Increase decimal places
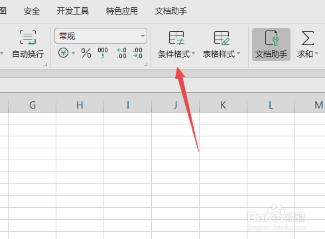This screenshot has height=239, width=325. pyautogui.click(x=122, y=53)
